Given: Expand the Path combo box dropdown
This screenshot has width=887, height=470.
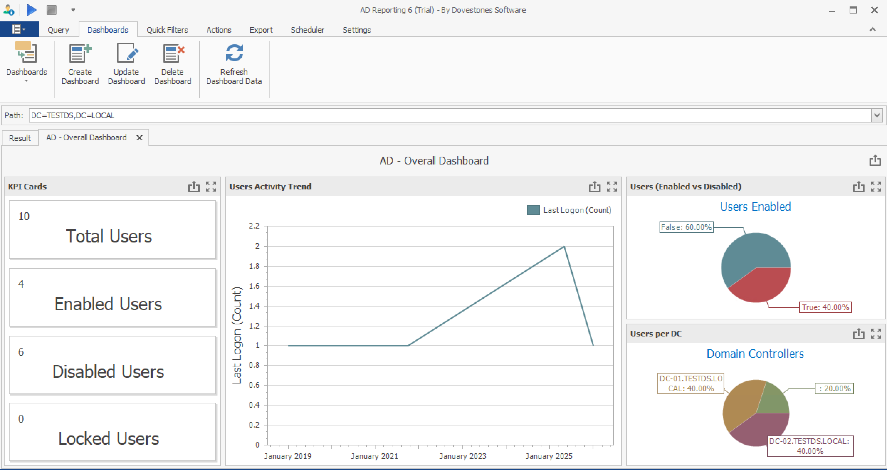Looking at the screenshot, I should (x=877, y=115).
